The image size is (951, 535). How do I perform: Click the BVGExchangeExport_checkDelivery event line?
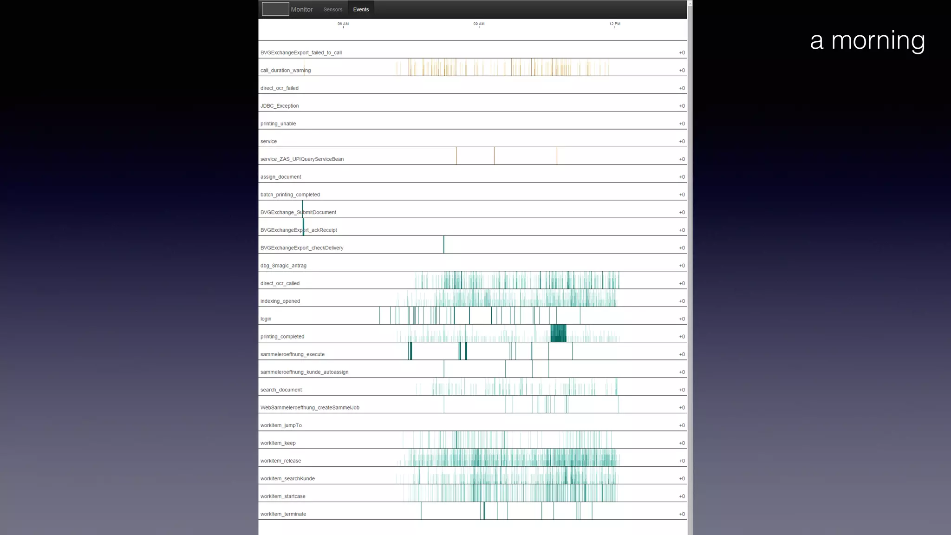click(443, 245)
